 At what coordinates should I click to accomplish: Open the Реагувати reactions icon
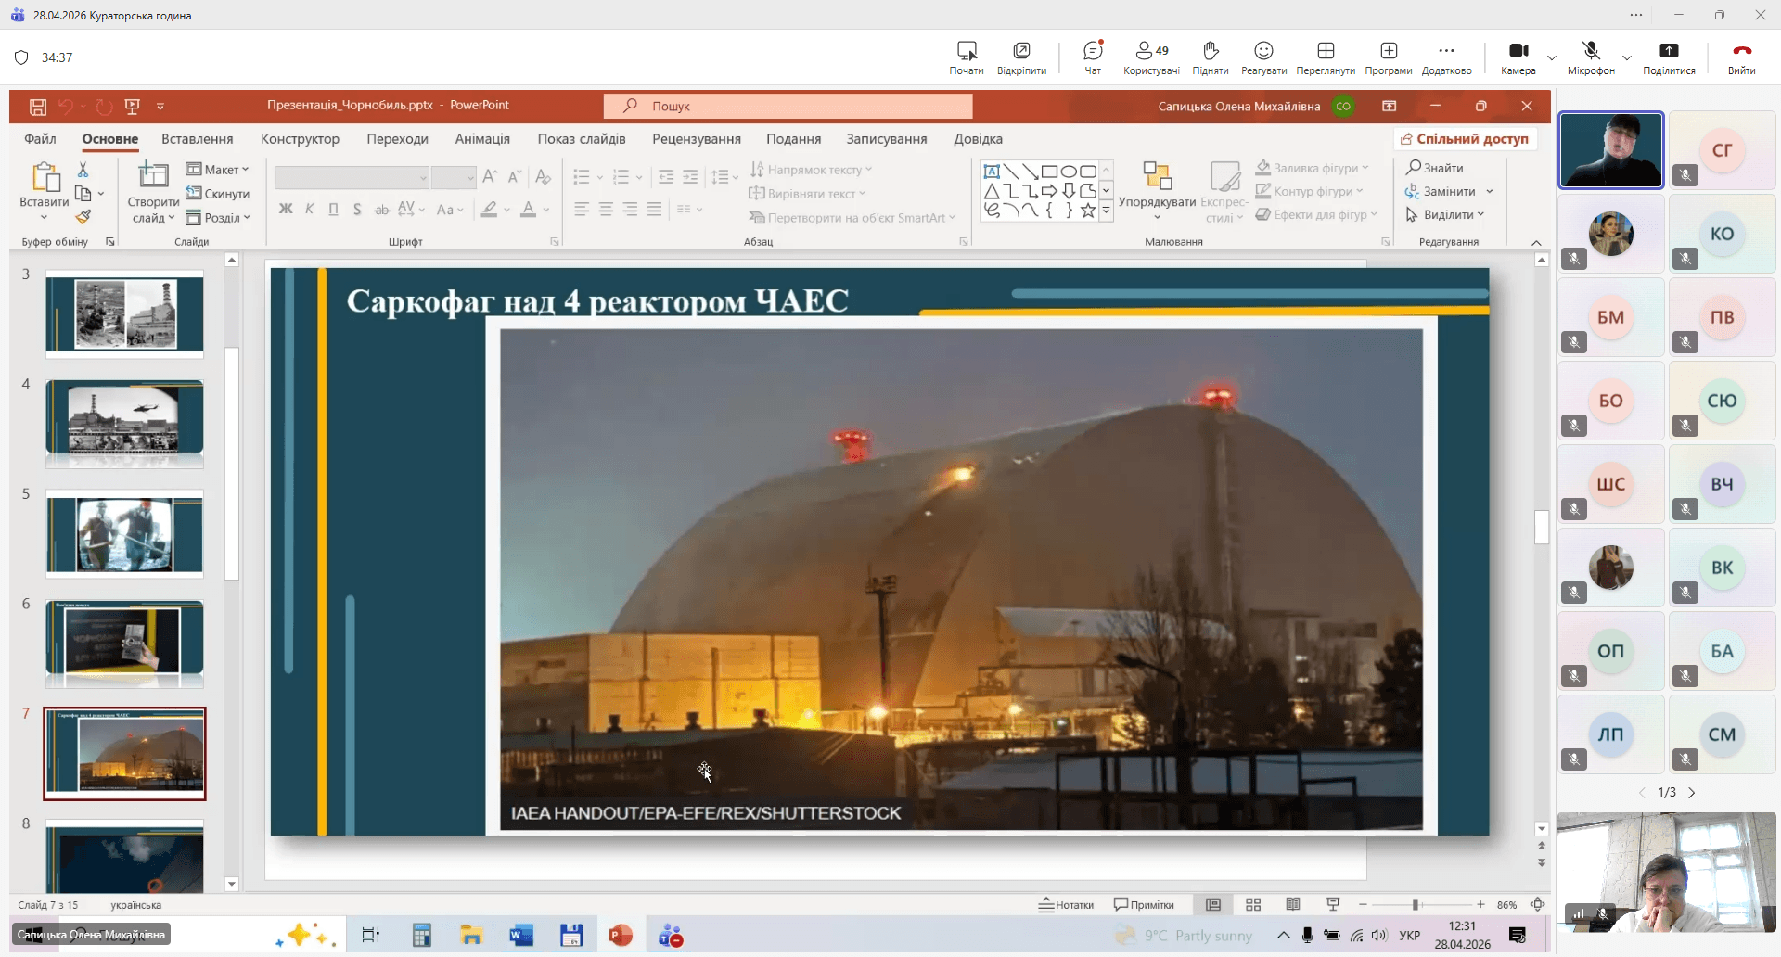(1263, 52)
